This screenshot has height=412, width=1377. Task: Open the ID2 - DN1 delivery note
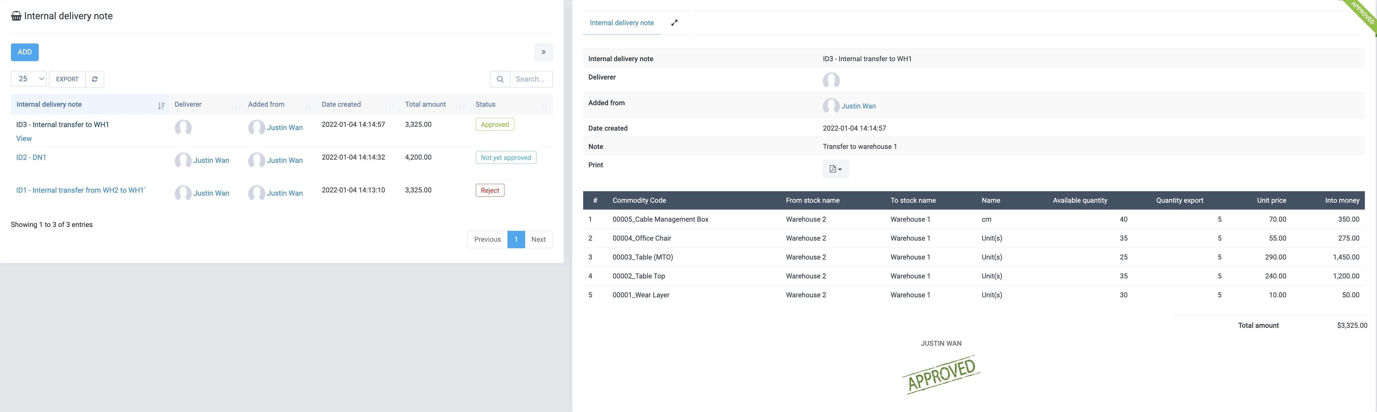[x=31, y=158]
